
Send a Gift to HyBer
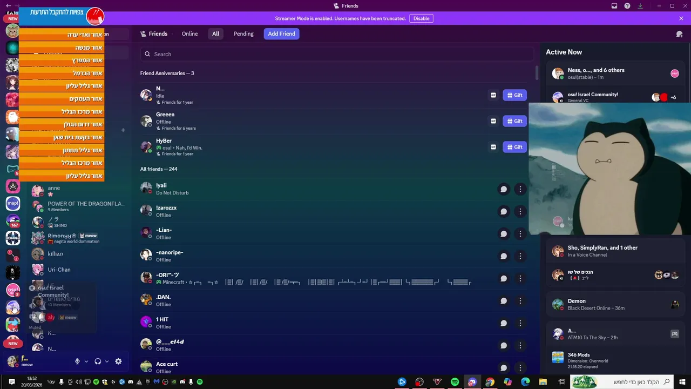(514, 147)
